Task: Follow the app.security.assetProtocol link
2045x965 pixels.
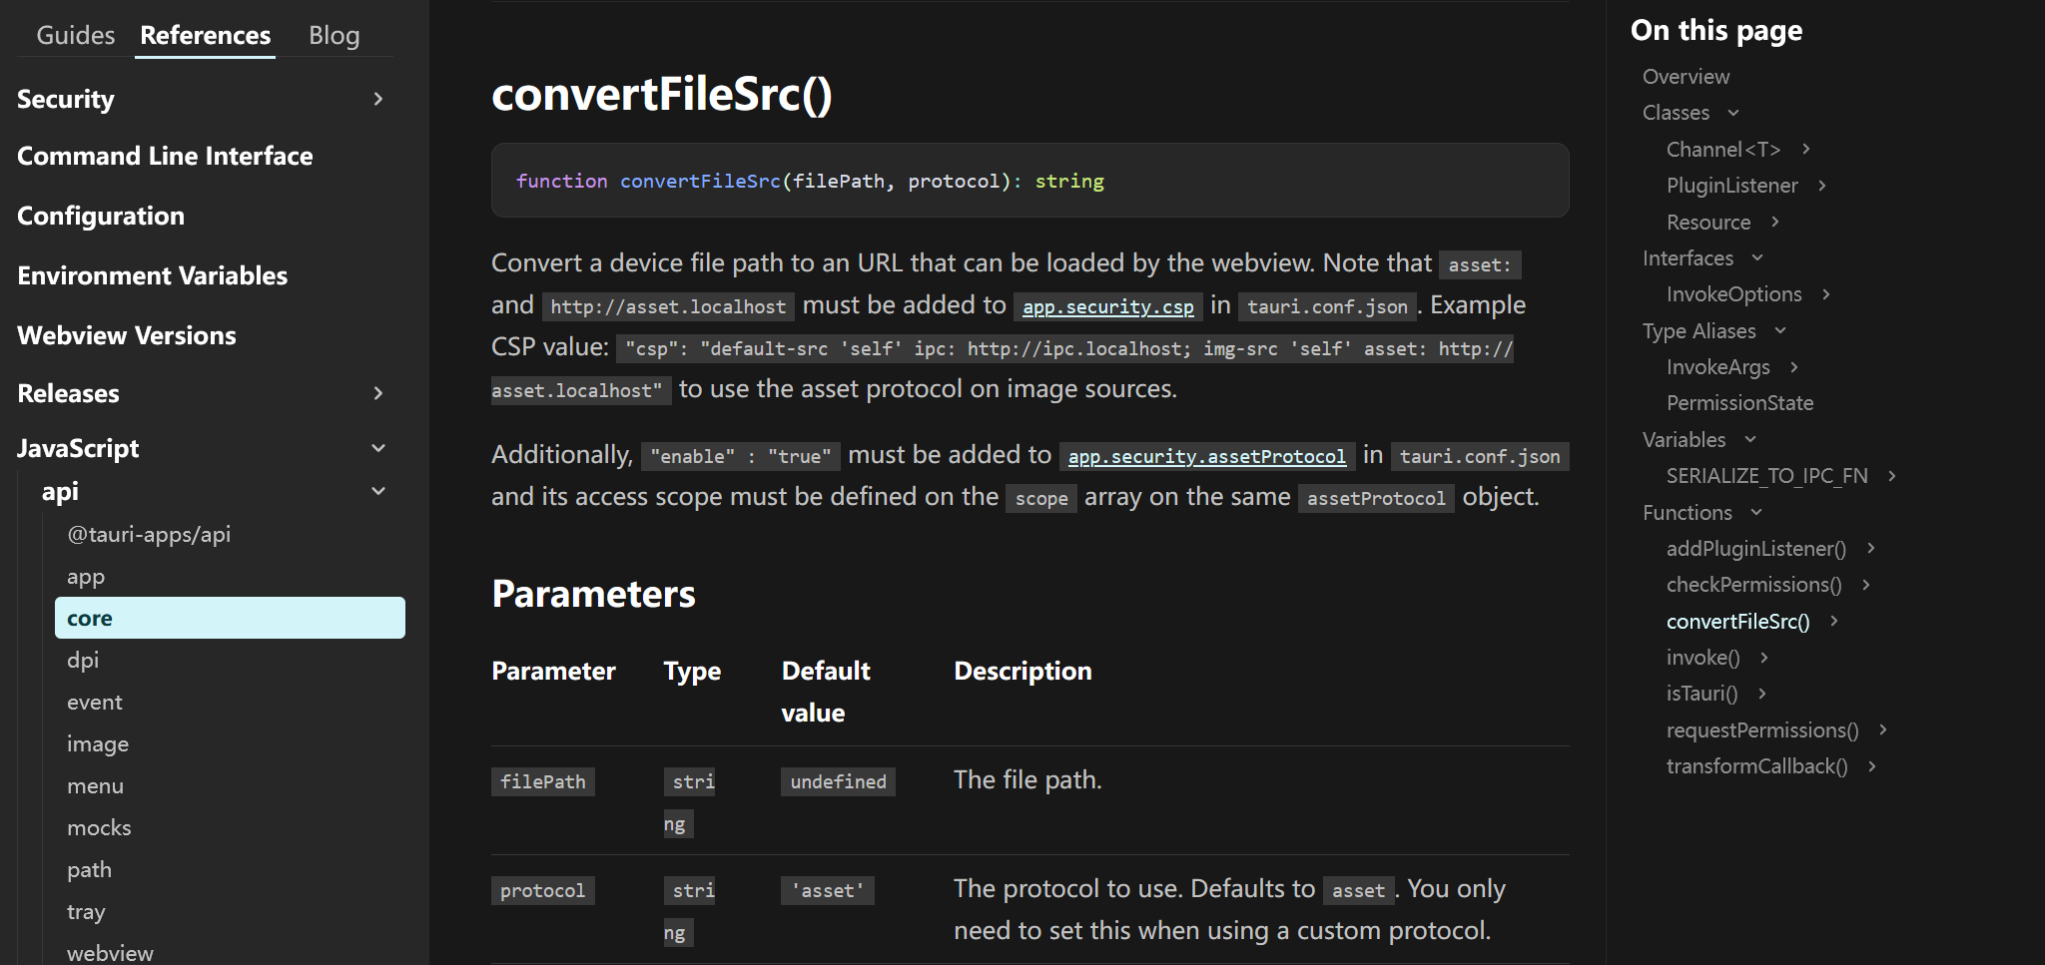Action: (1206, 456)
